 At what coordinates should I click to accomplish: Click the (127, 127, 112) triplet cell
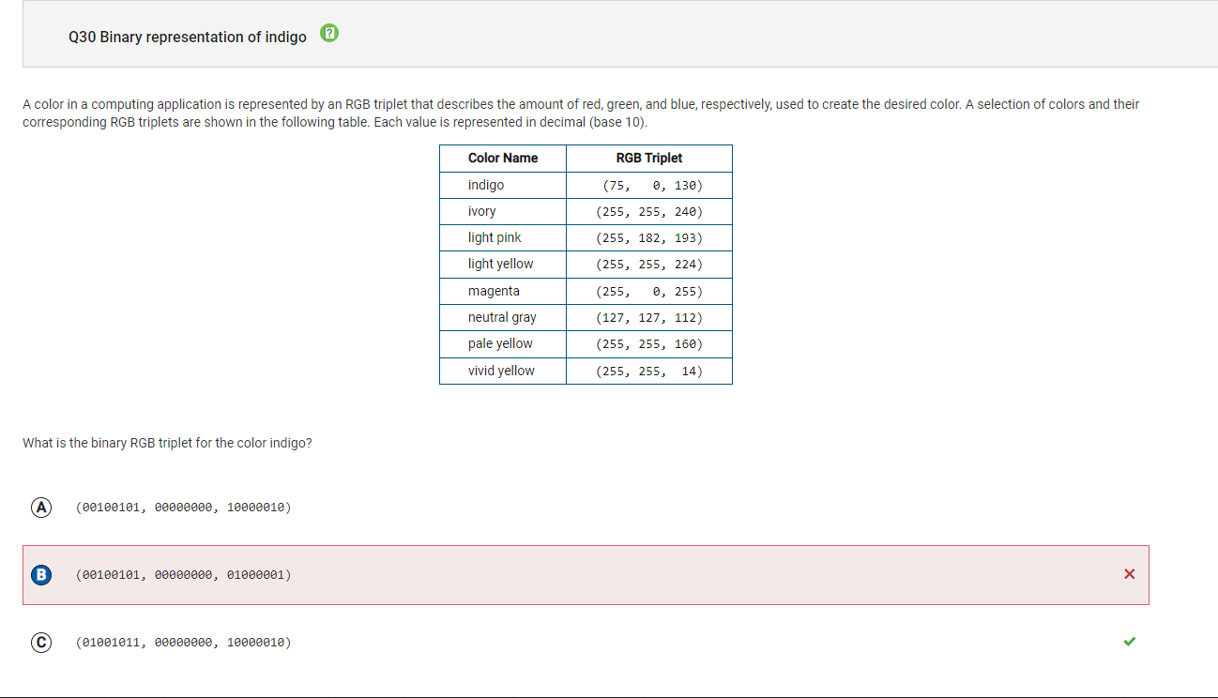[x=649, y=317]
